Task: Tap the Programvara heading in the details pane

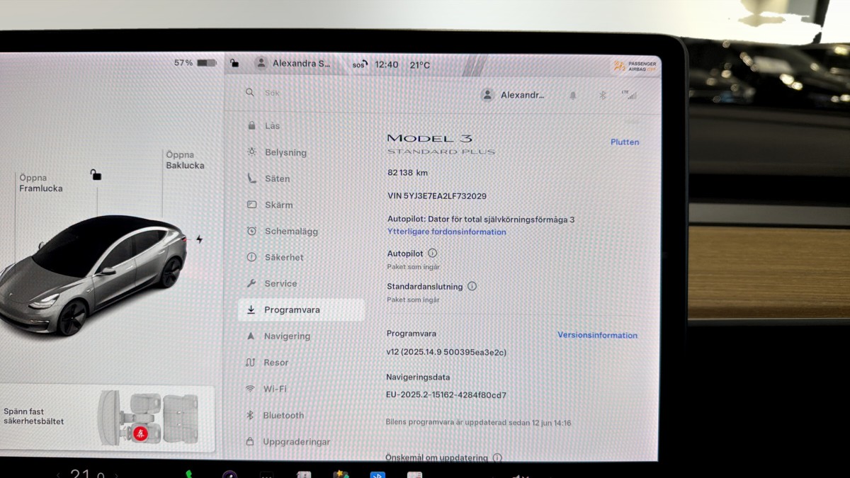Action: click(x=412, y=334)
